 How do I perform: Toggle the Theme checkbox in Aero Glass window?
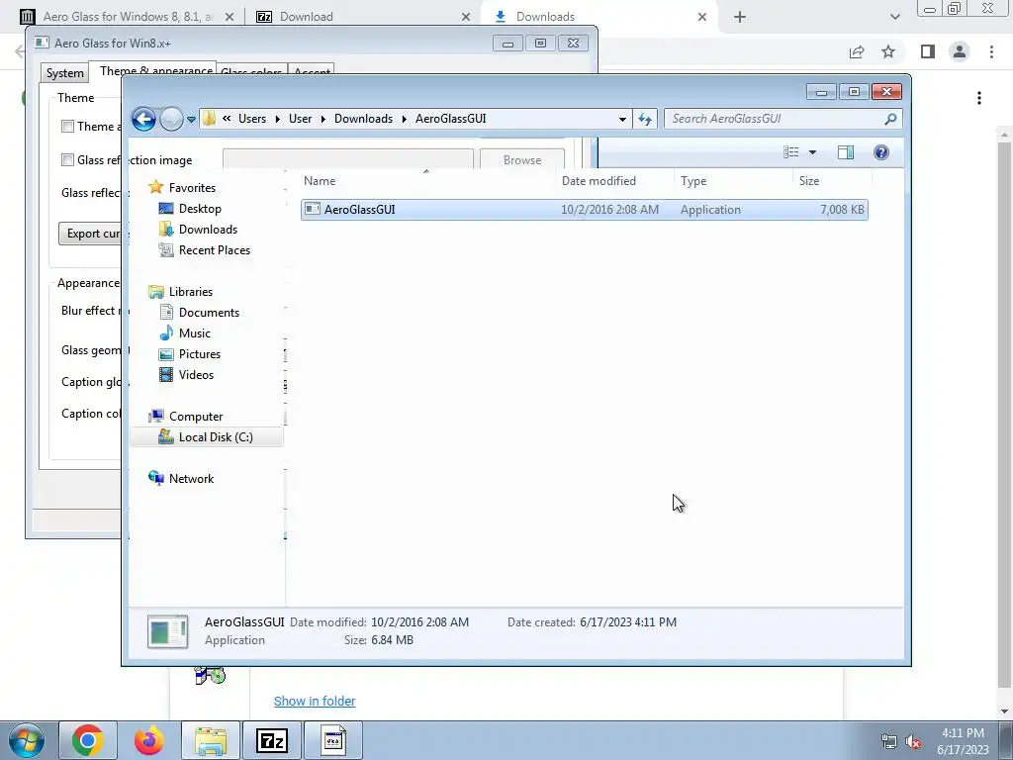pos(68,127)
